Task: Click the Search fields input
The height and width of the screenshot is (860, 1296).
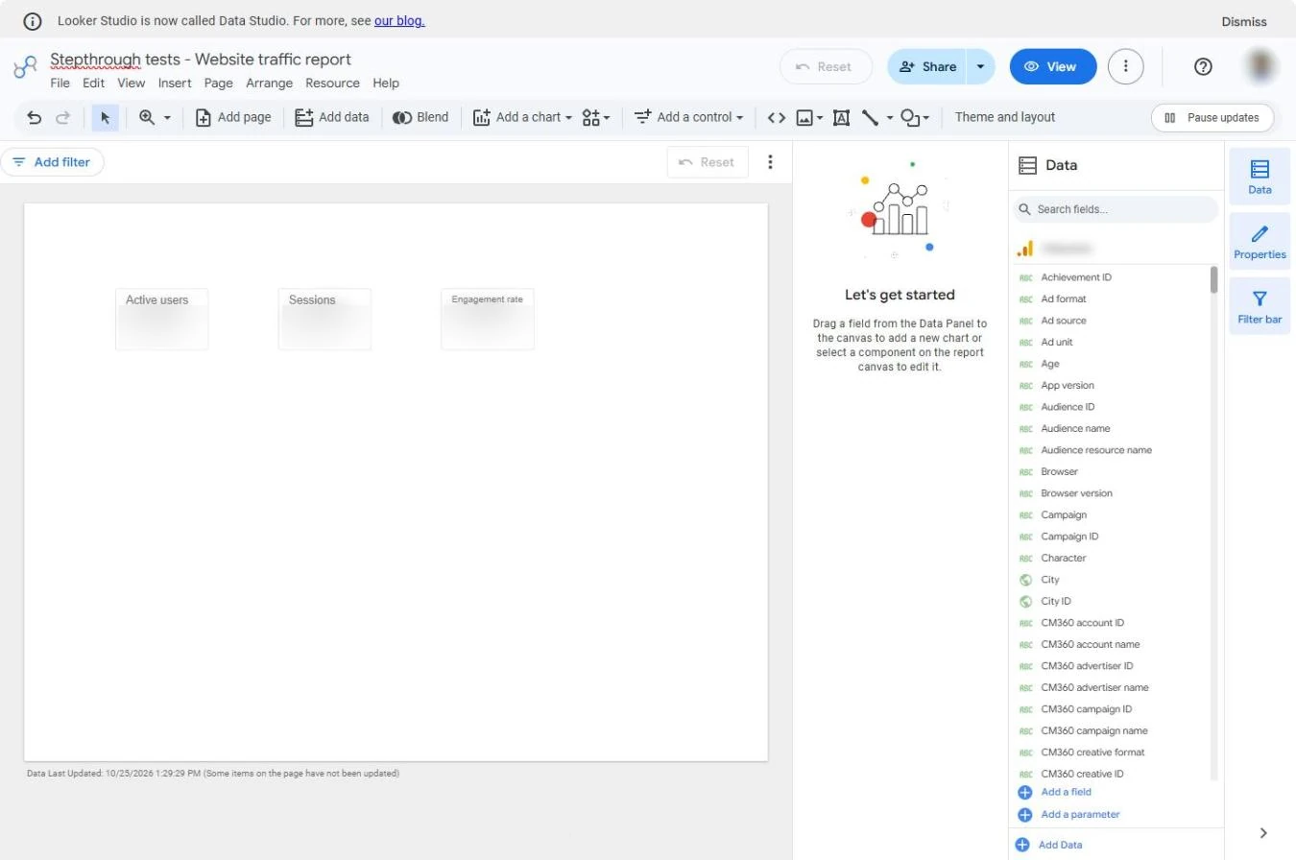Action: 1116,209
